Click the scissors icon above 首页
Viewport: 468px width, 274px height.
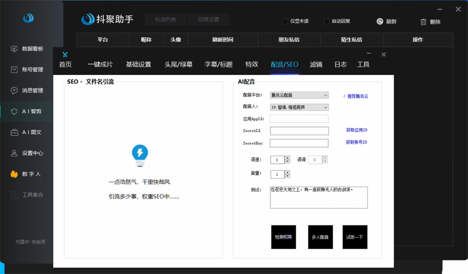coord(65,54)
